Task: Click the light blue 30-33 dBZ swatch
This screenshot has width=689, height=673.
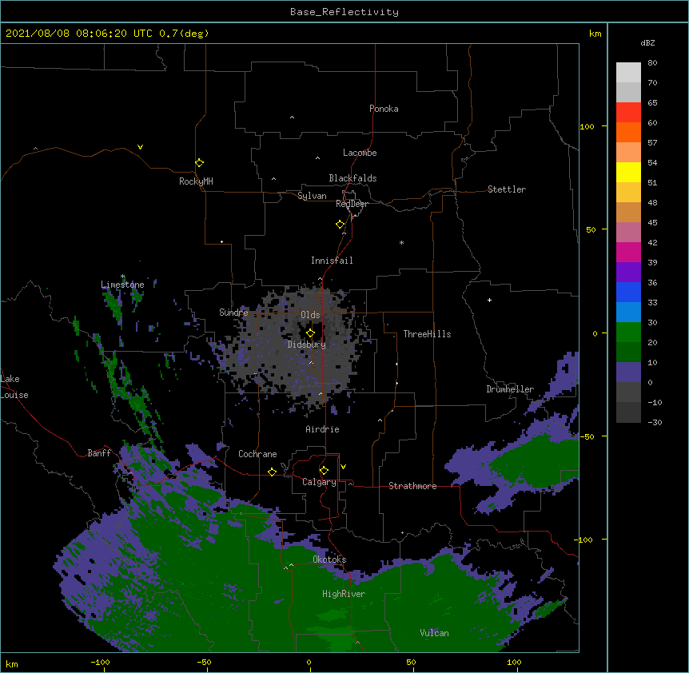Action: pos(628,313)
